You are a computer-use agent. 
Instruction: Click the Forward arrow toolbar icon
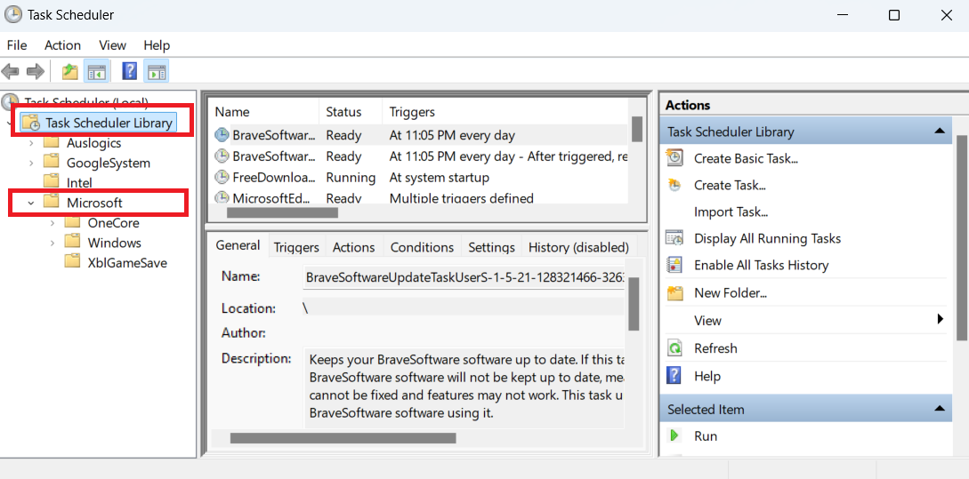tap(36, 72)
